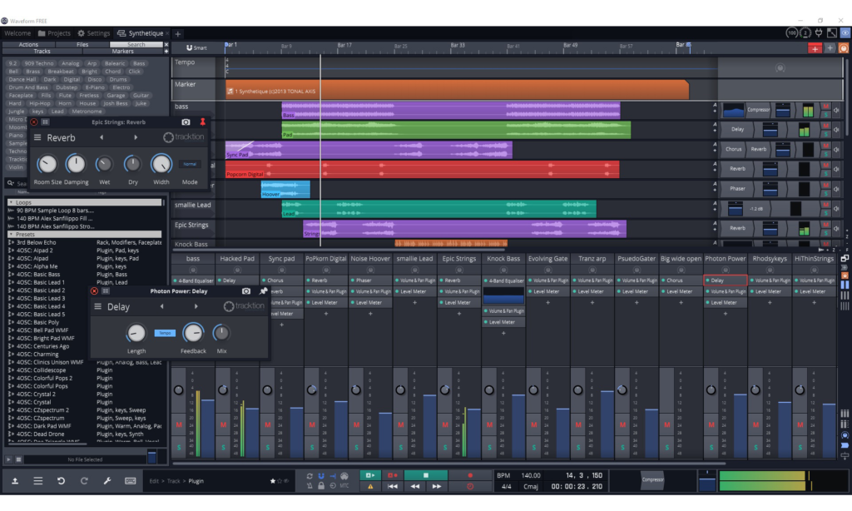Enable tempo sync on the Photon Power Delay
Image resolution: width=852 pixels, height=511 pixels.
163,331
